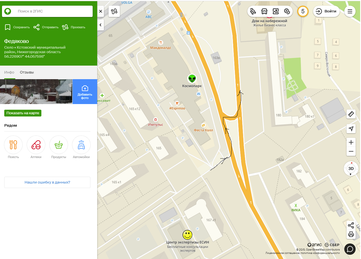Click the Нашли ошибку в данных link
This screenshot has height=259, width=361.
point(47,182)
